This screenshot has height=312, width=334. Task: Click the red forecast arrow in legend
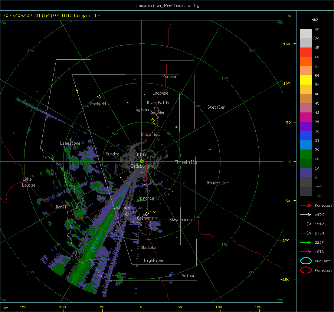pyautogui.click(x=306, y=205)
